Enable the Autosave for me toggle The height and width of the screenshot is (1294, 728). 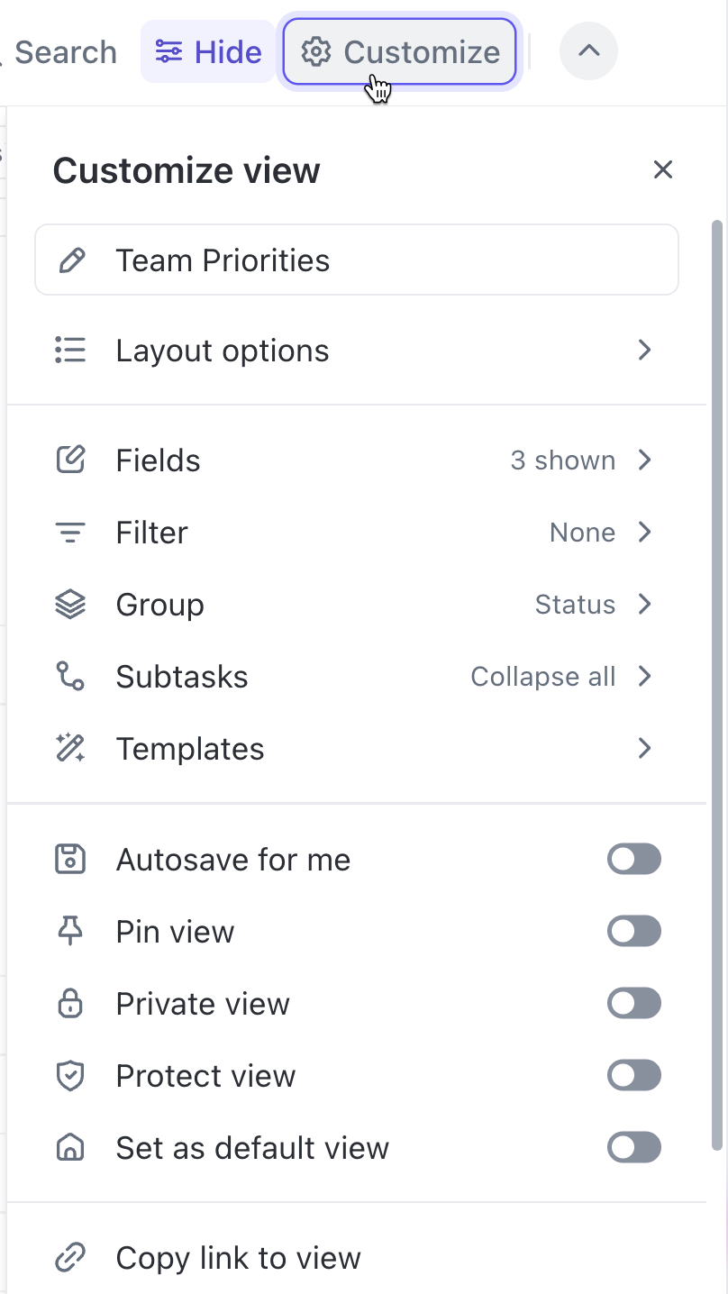[634, 859]
